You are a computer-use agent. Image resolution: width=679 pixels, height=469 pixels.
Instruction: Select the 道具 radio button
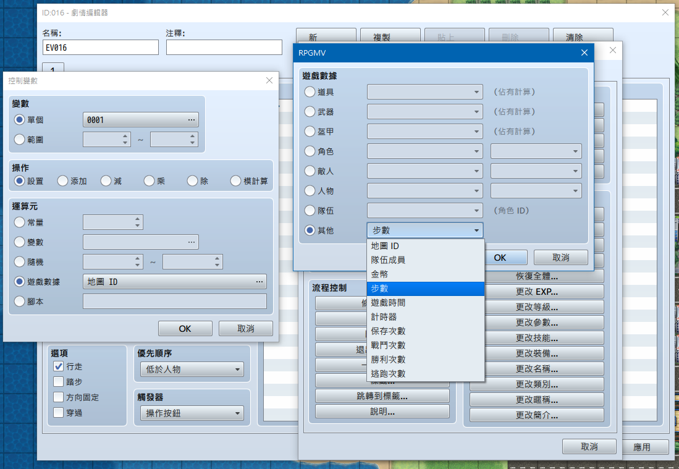coord(310,92)
